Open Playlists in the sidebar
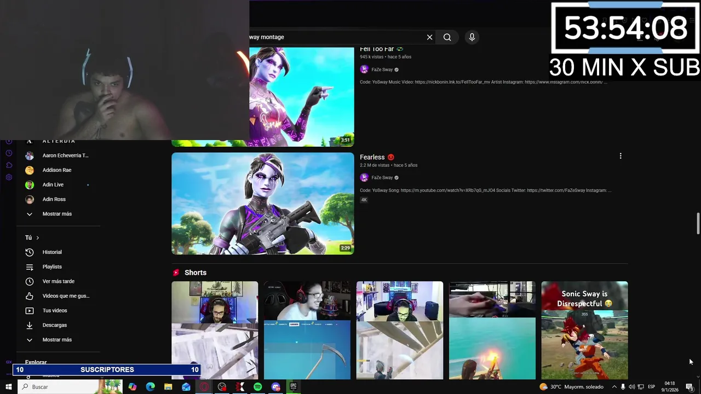Viewport: 701px width, 394px height. 58,266
